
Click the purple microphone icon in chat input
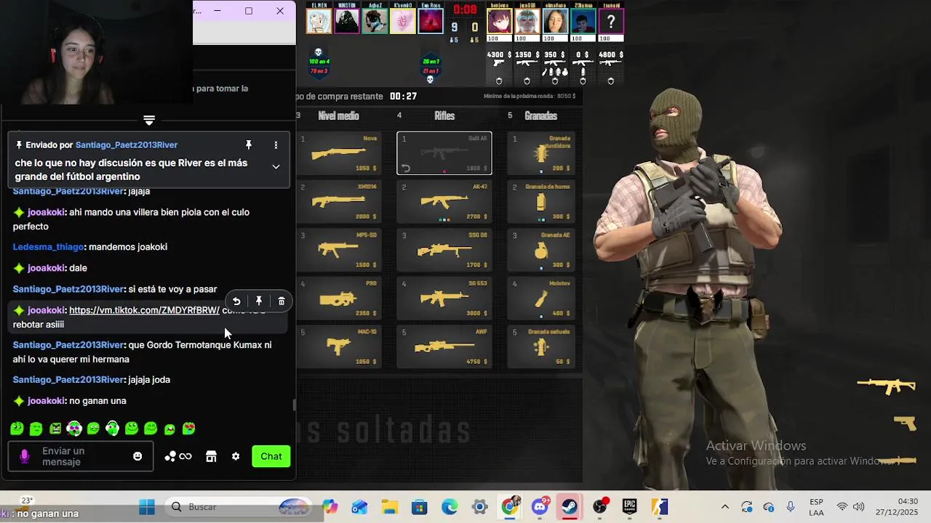(x=25, y=456)
